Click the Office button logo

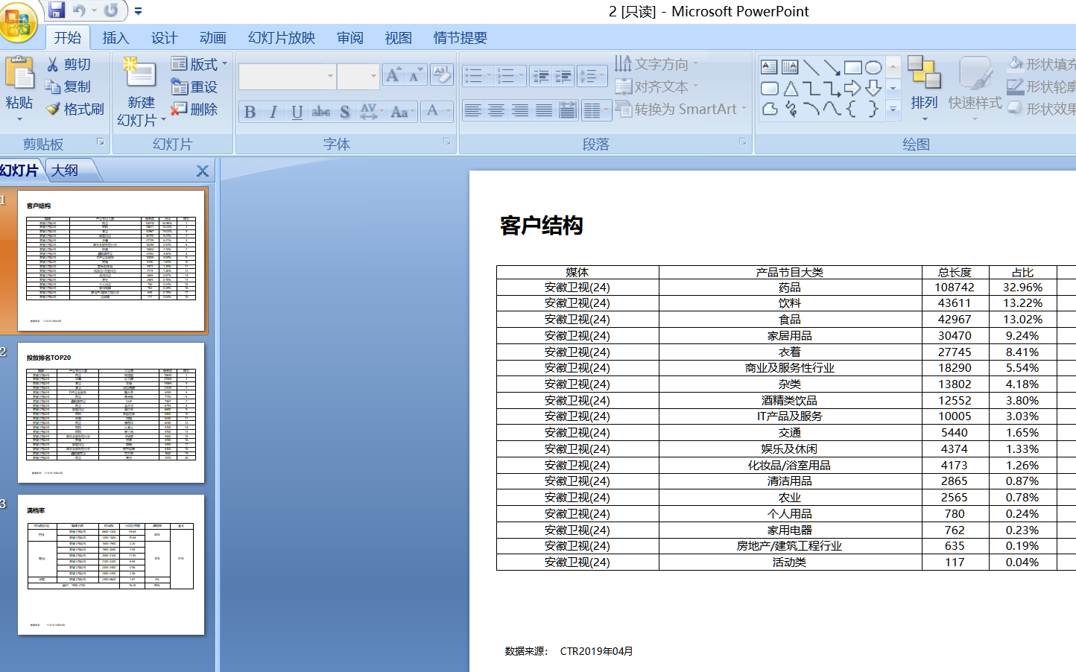[18, 22]
